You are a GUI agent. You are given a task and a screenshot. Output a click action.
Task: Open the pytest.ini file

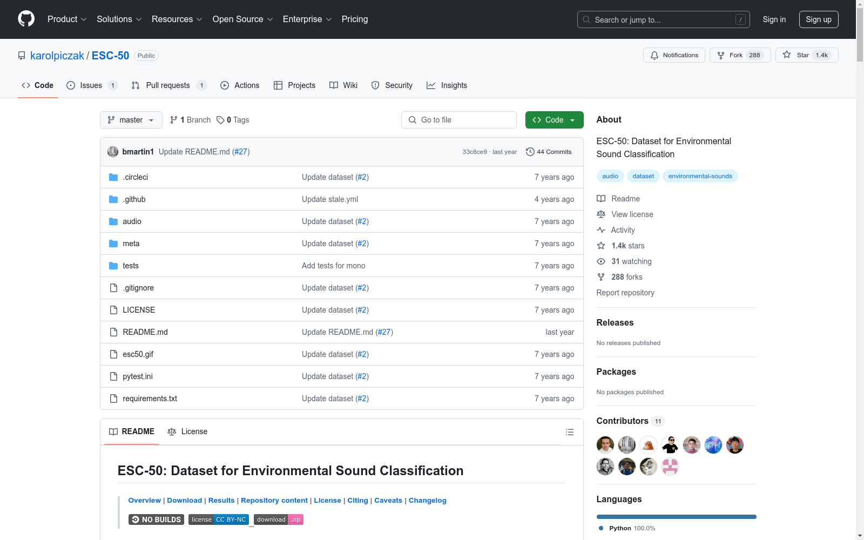[138, 376]
